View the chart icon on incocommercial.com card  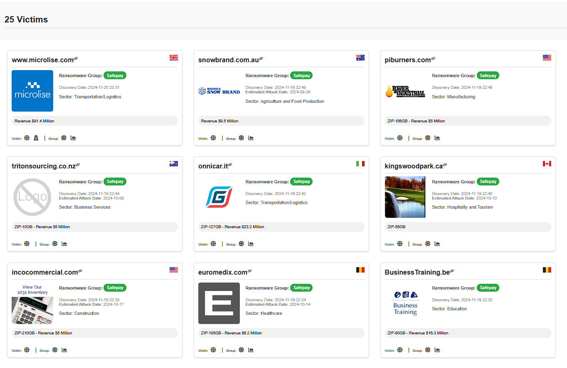[x=64, y=350]
